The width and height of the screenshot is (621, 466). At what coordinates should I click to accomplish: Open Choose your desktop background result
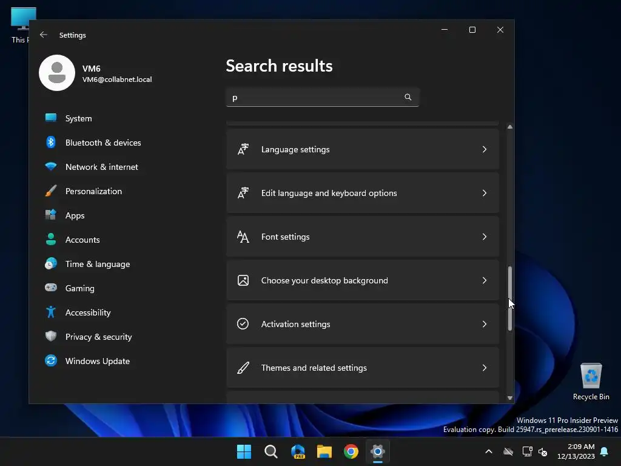(363, 280)
